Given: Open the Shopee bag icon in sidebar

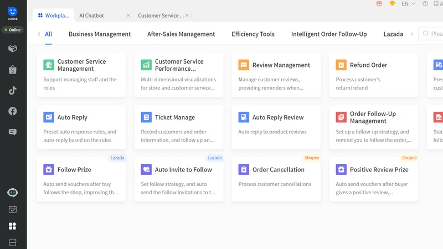Looking at the screenshot, I should click(12, 70).
